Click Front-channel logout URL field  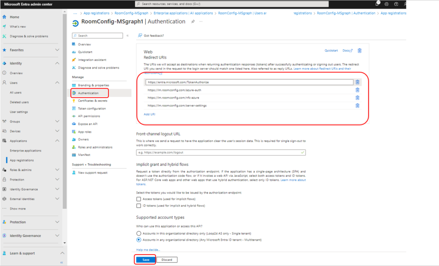pos(221,152)
